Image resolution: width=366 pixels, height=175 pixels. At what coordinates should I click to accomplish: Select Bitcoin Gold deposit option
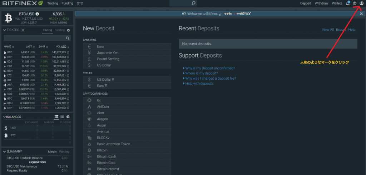pos(127,162)
